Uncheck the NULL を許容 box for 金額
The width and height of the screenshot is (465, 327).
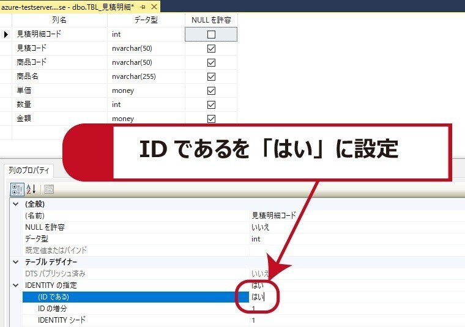(x=211, y=119)
